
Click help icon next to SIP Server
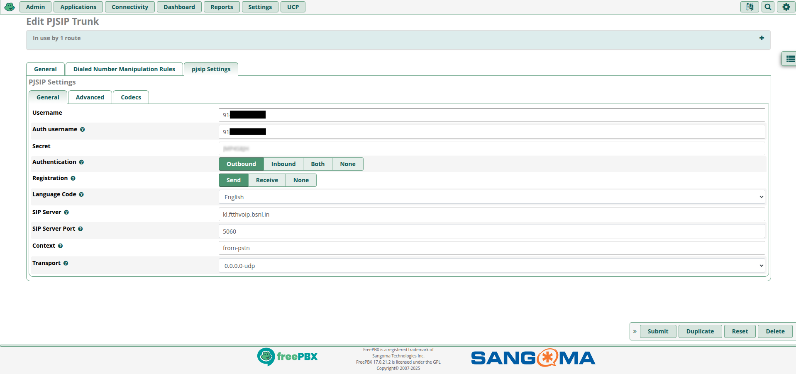point(66,212)
